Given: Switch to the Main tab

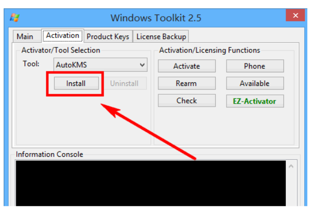Looking at the screenshot, I should pyautogui.click(x=25, y=36).
